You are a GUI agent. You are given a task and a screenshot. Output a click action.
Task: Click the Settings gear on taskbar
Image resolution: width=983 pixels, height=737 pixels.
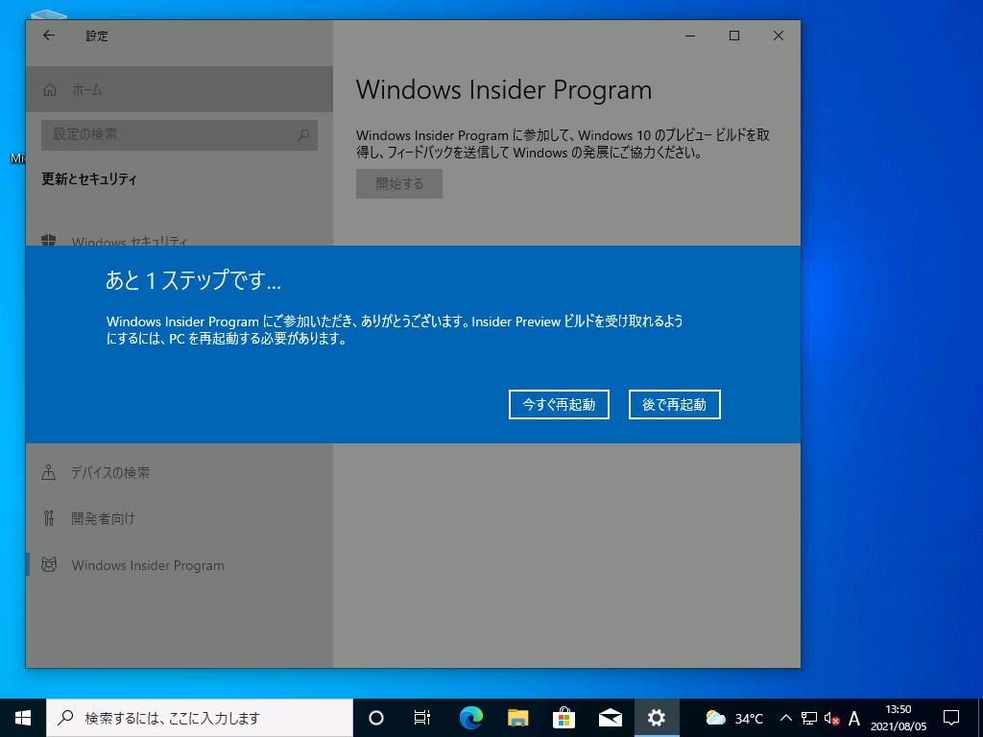(x=657, y=718)
